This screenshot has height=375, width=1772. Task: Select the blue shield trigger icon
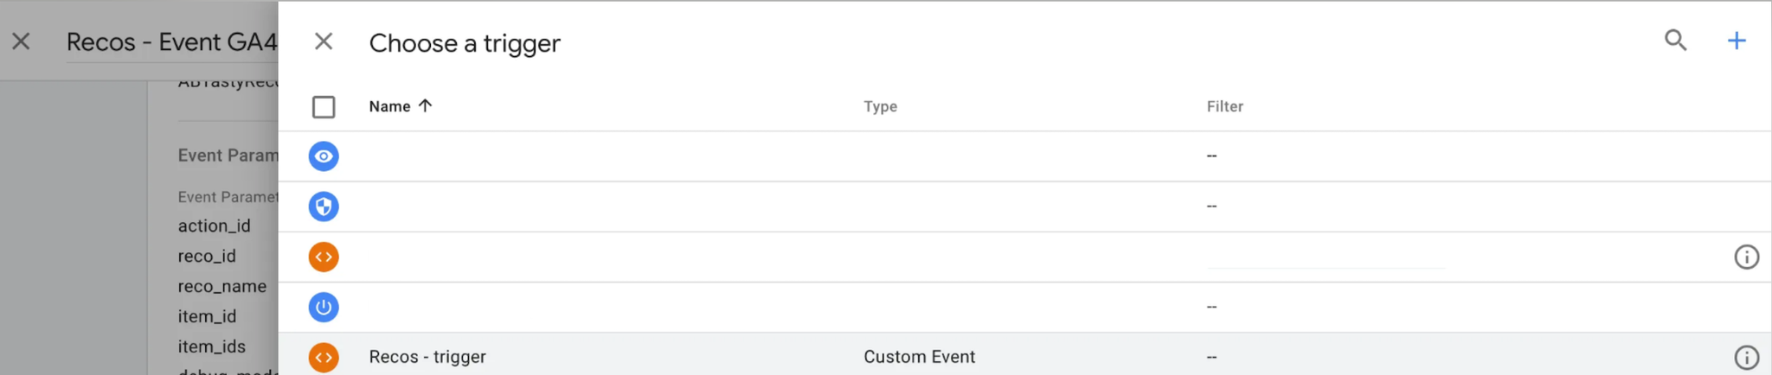click(x=324, y=207)
